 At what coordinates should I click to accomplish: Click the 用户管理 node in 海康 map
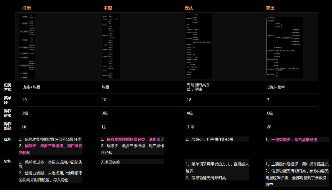click(x=25, y=17)
